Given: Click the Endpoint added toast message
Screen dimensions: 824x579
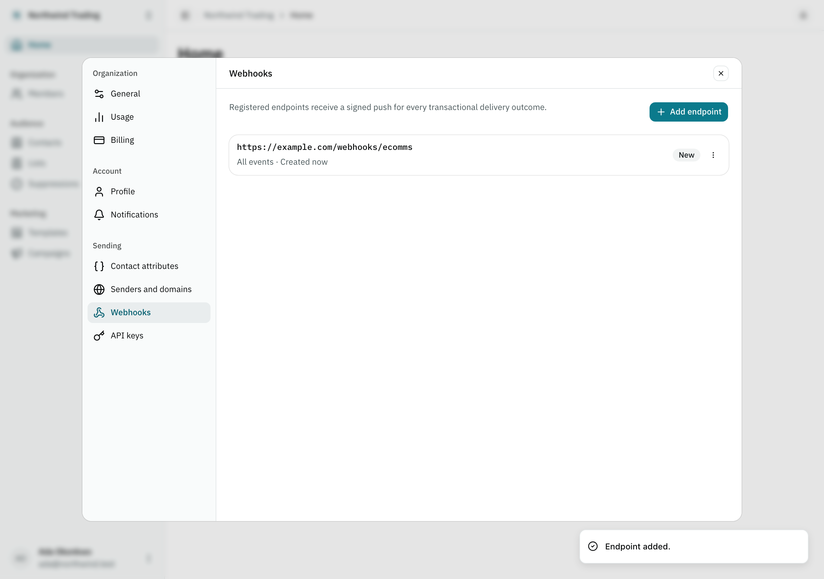Looking at the screenshot, I should [x=693, y=547].
